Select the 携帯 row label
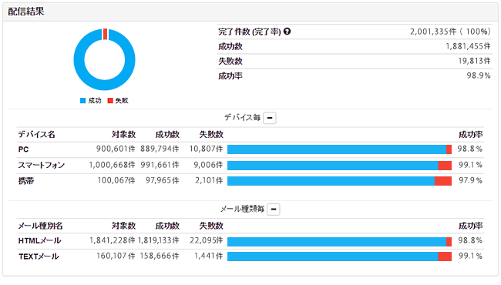 tap(26, 181)
